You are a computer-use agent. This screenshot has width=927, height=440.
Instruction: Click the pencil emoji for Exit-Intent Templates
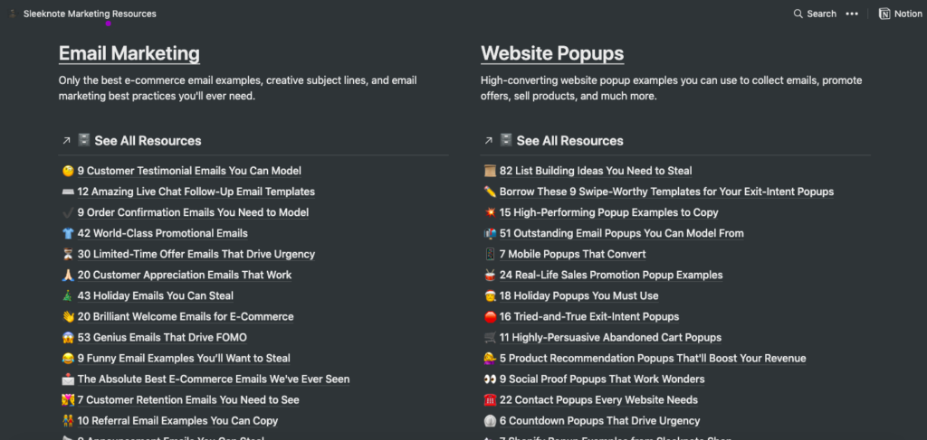click(490, 192)
